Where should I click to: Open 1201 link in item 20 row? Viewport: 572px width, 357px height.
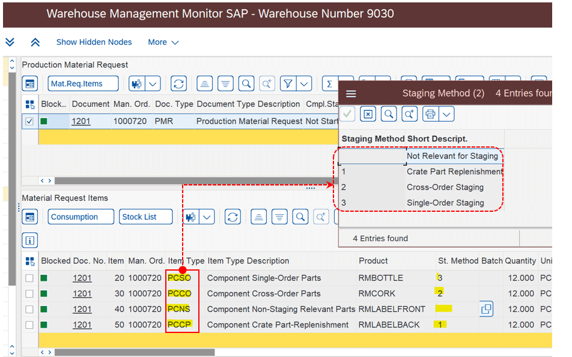[82, 278]
